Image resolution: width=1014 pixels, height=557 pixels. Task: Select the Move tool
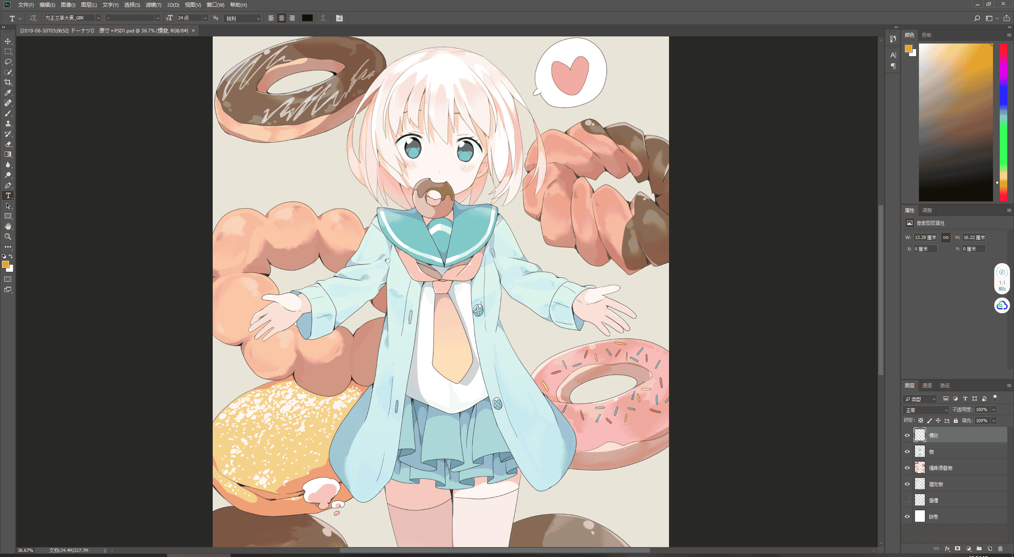coord(8,41)
